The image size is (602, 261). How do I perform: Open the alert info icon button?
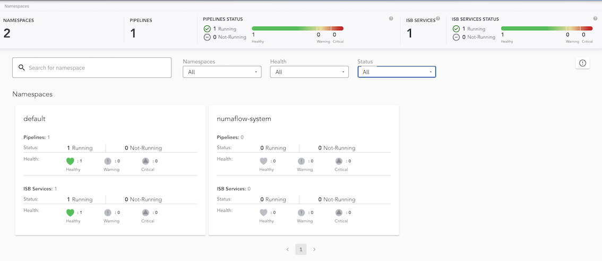[x=582, y=63]
